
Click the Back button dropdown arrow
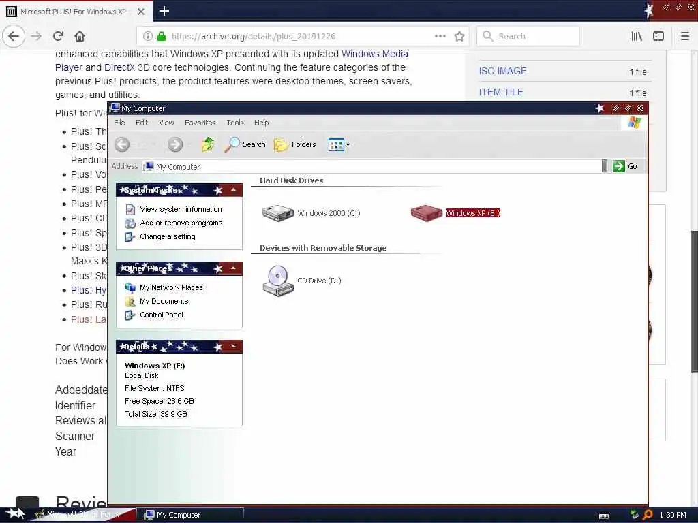154,144
